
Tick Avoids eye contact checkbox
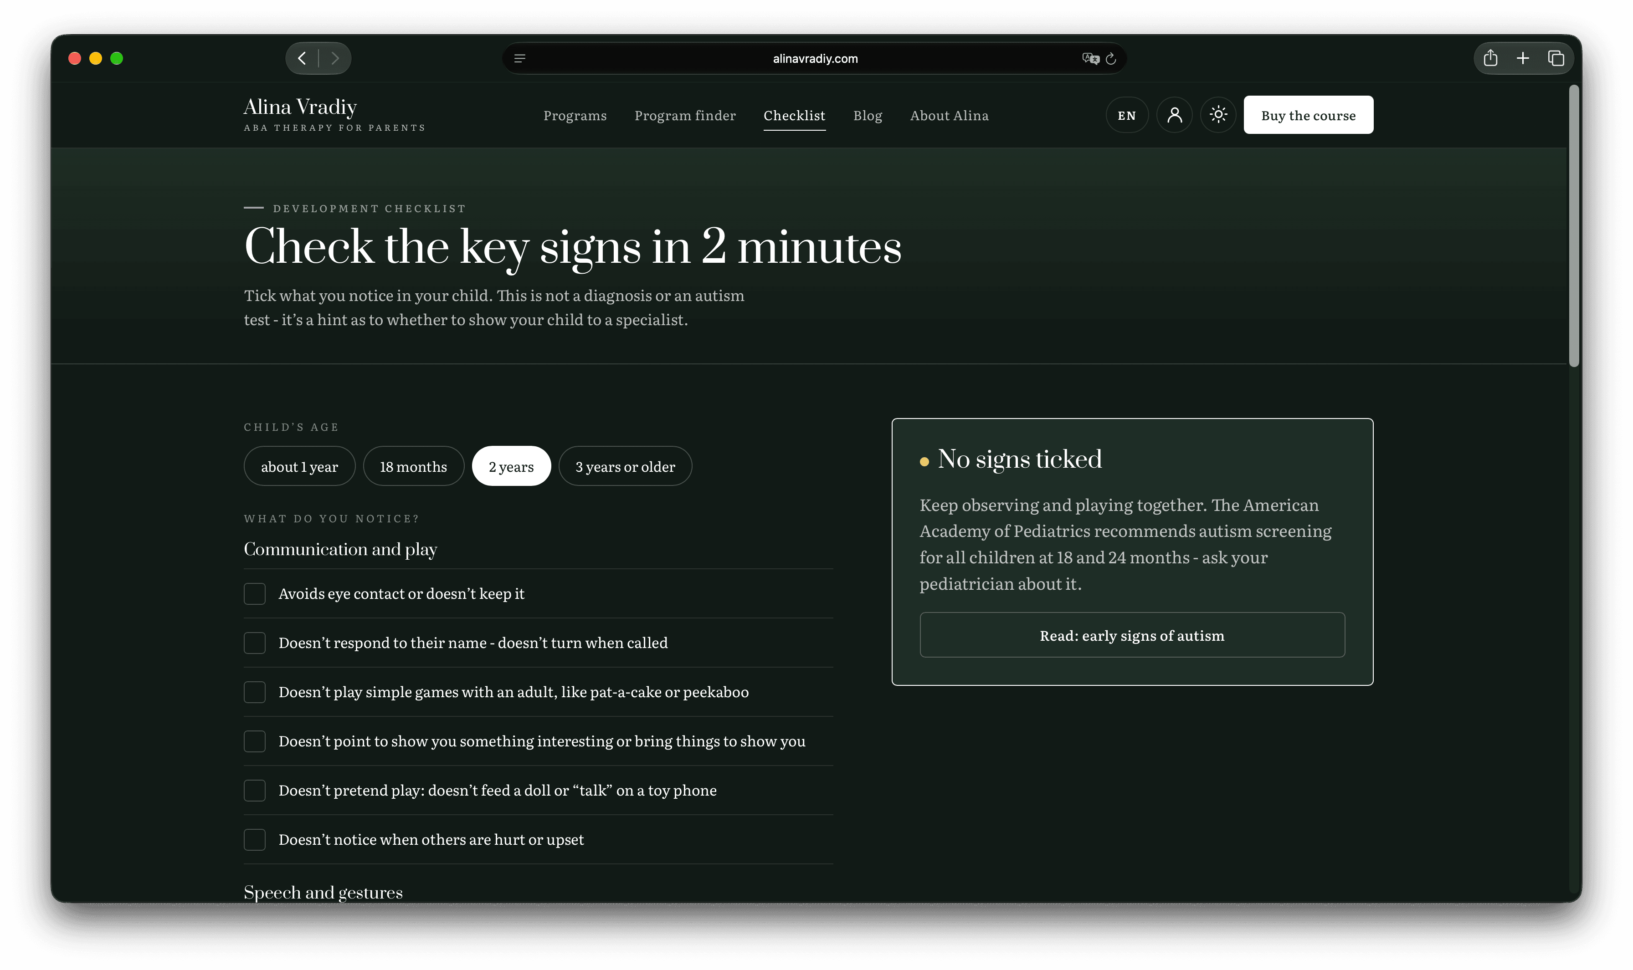[x=254, y=593]
